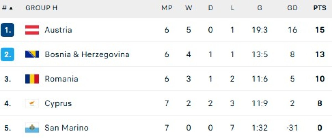
Task: Select the Cyprus team name
Action: [58, 104]
